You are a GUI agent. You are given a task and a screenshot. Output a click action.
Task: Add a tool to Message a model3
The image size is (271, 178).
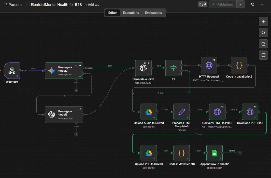click(x=76, y=134)
